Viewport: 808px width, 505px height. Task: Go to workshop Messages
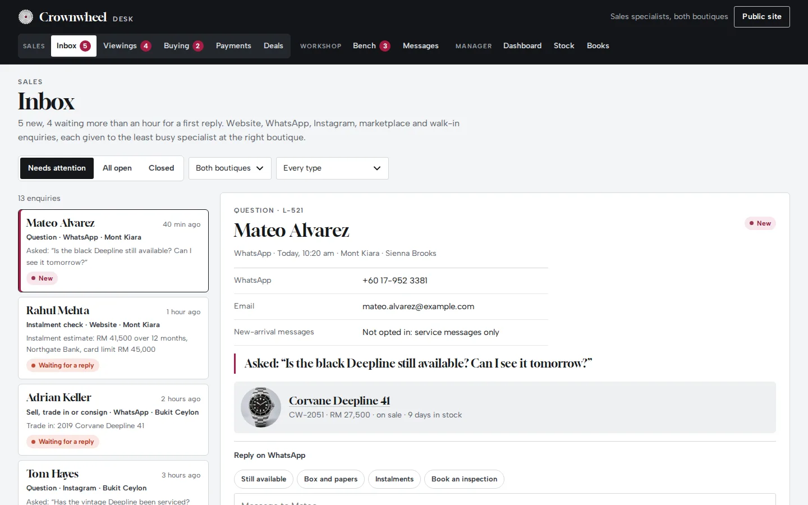pos(421,46)
